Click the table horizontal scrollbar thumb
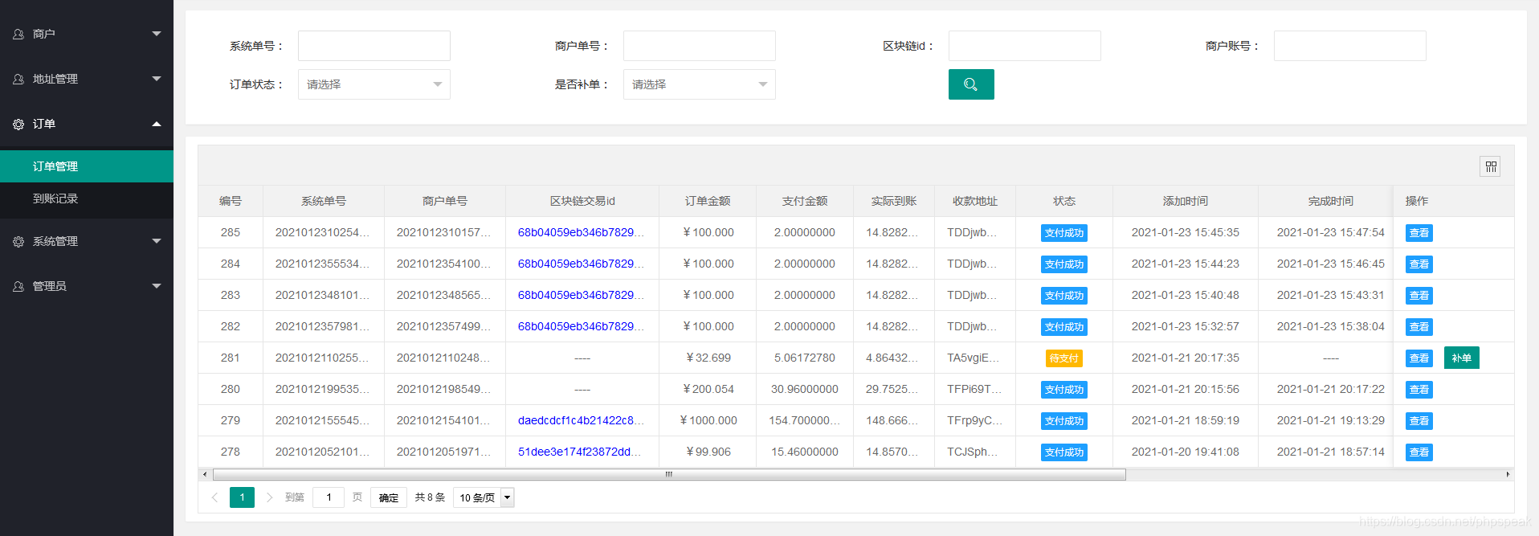 [669, 474]
